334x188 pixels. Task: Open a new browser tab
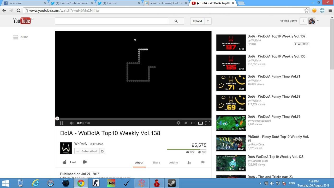coord(241,3)
